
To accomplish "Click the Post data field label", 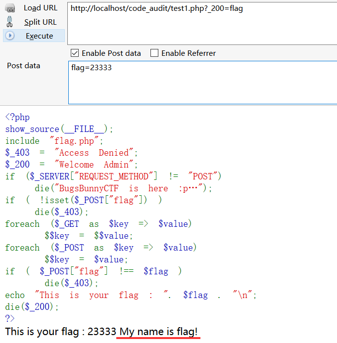I will (x=23, y=66).
